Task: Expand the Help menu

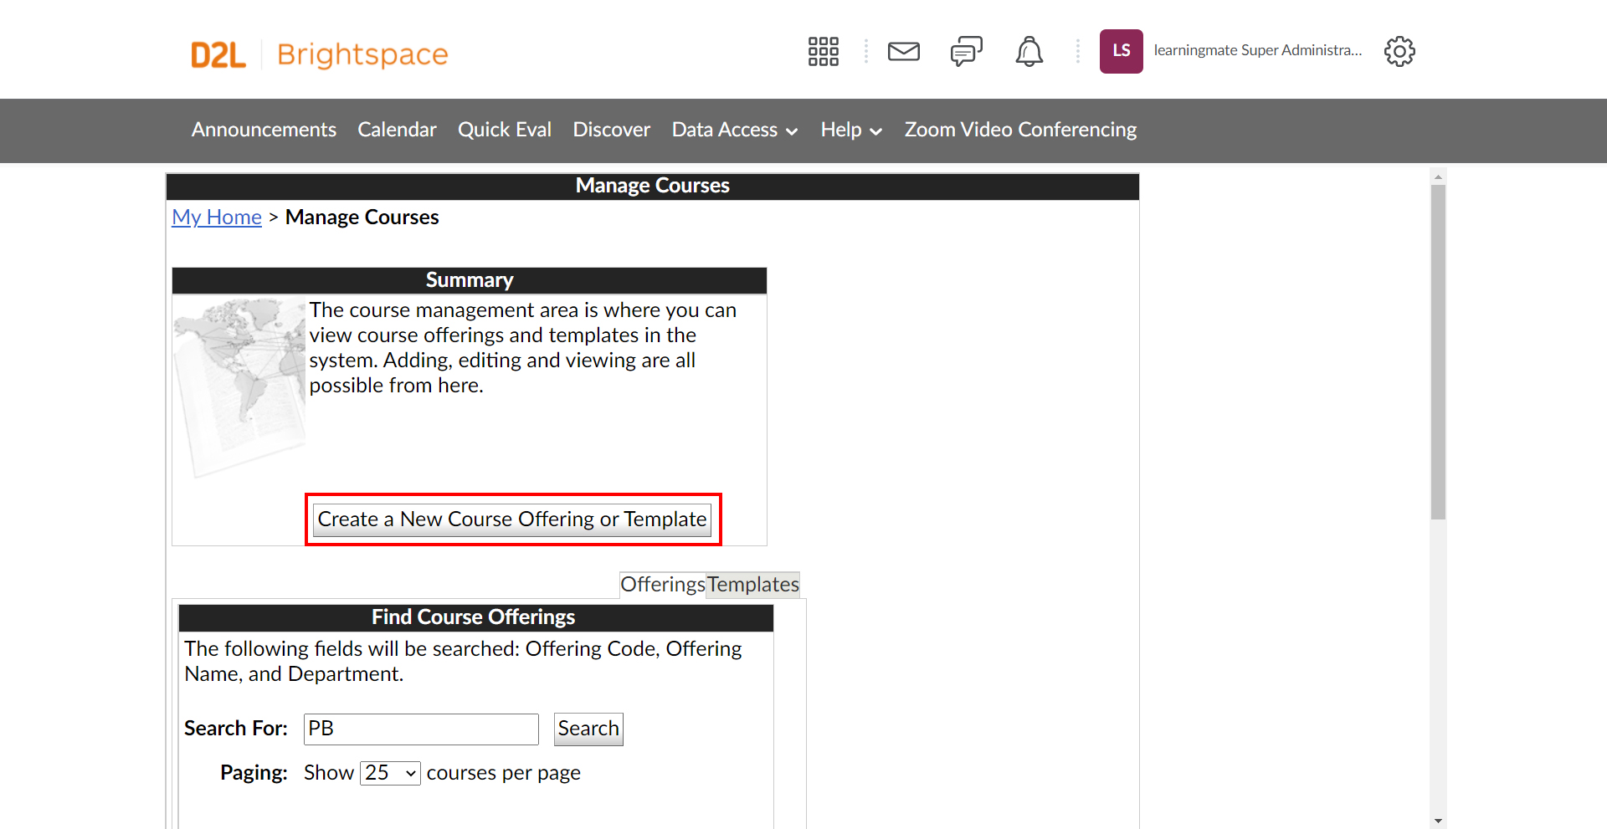Action: (x=851, y=130)
